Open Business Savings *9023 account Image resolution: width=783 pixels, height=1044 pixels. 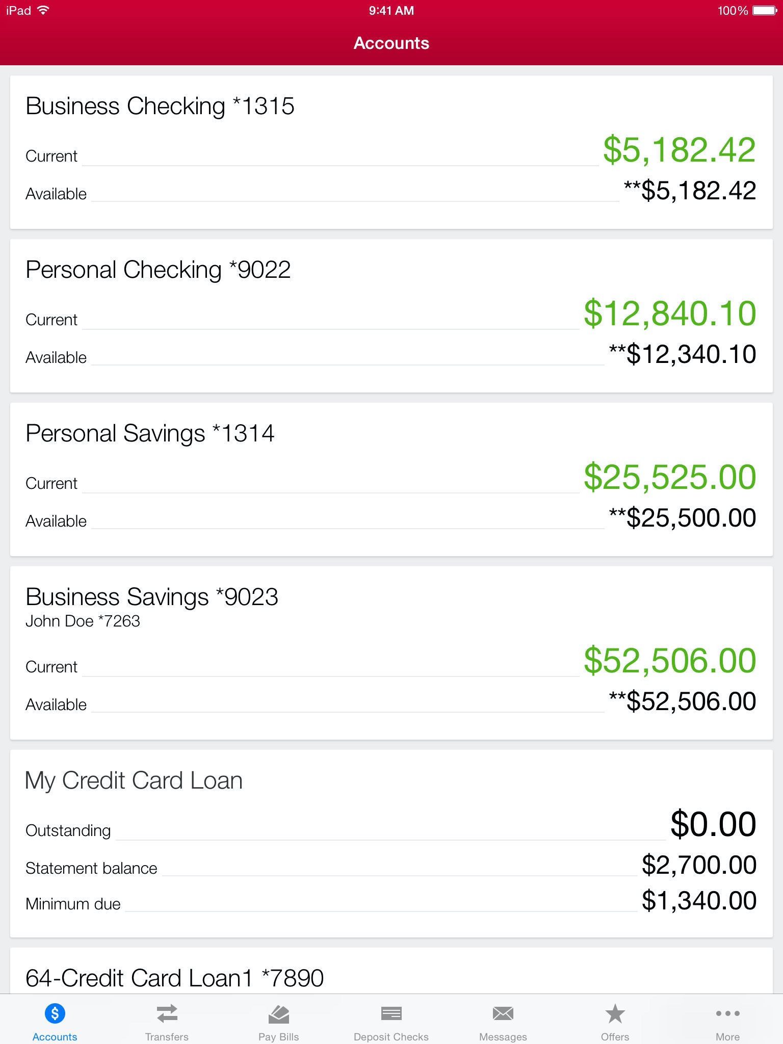pos(152,597)
